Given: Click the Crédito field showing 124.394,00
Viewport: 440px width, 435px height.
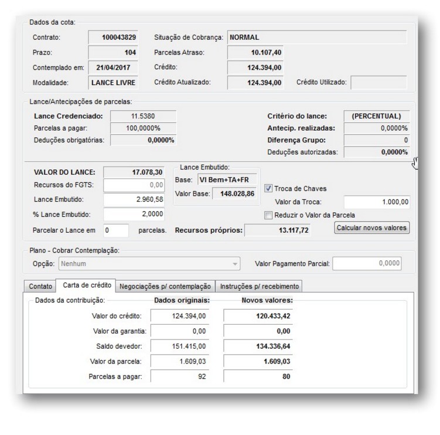Looking at the screenshot, I should tap(255, 67).
